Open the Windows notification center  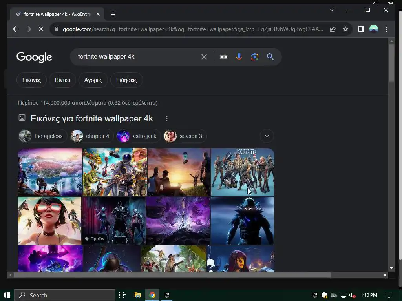tap(389, 295)
